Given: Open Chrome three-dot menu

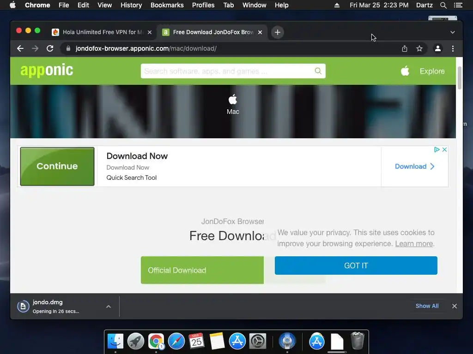Looking at the screenshot, I should (453, 48).
